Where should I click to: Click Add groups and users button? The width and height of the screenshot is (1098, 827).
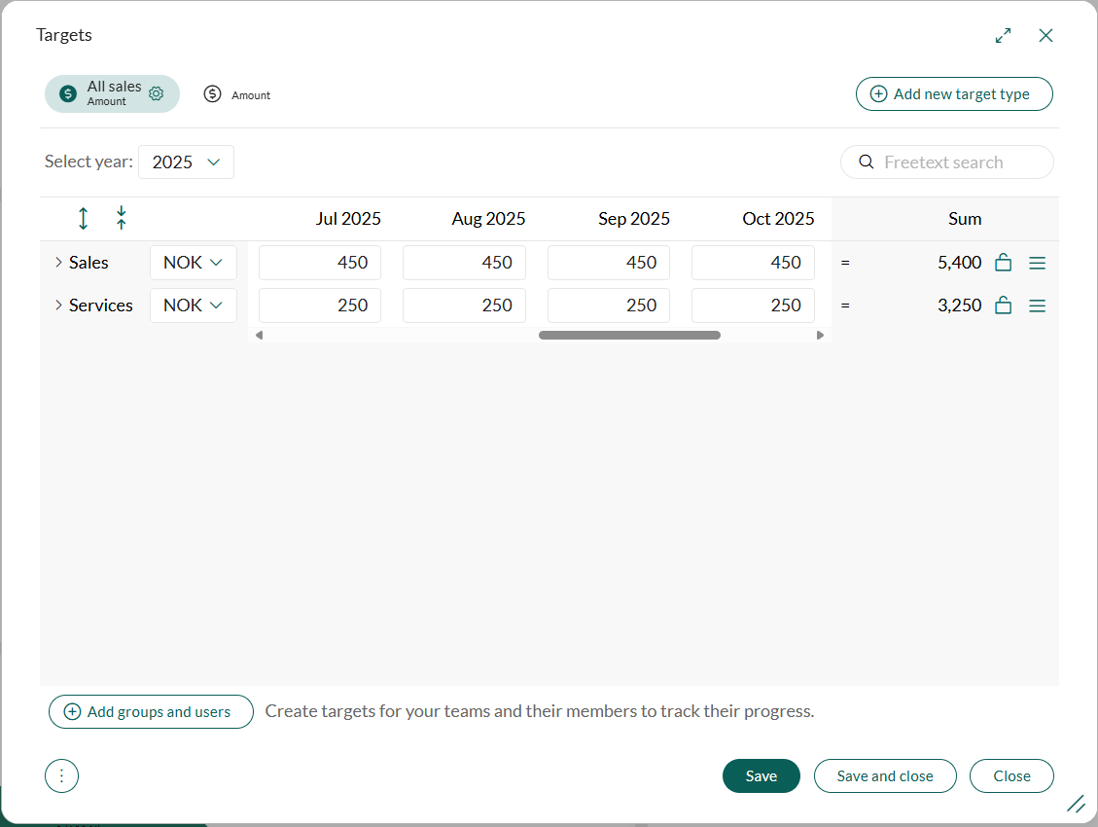(x=151, y=712)
